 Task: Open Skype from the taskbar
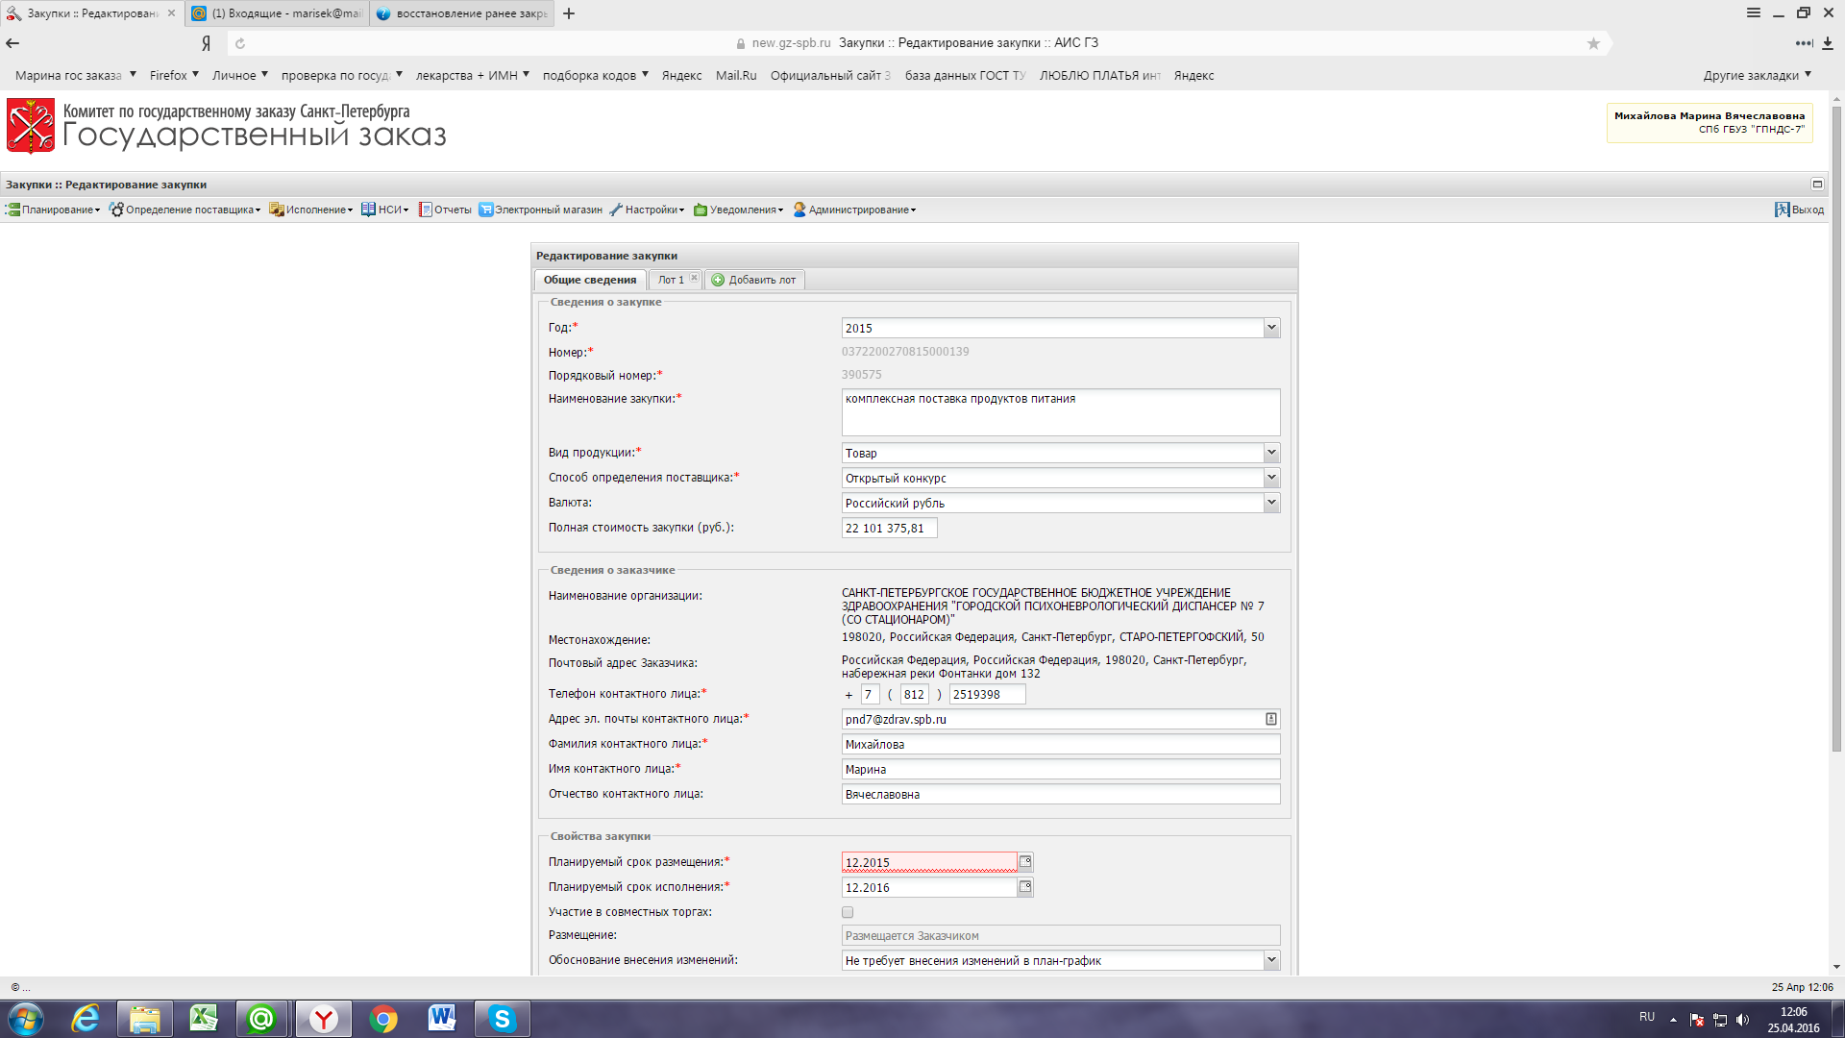point(502,1018)
